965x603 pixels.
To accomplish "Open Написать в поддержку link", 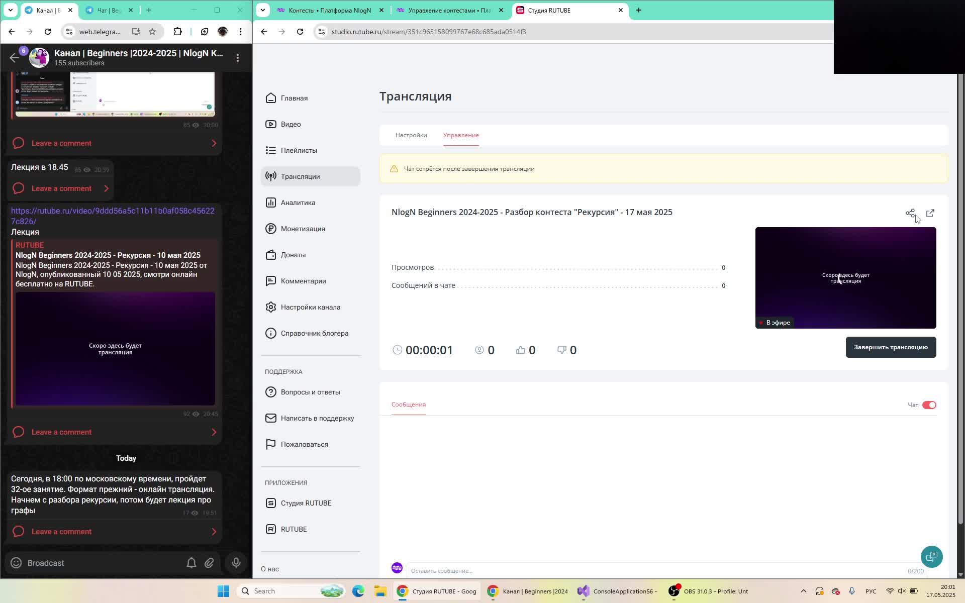I will [x=310, y=418].
